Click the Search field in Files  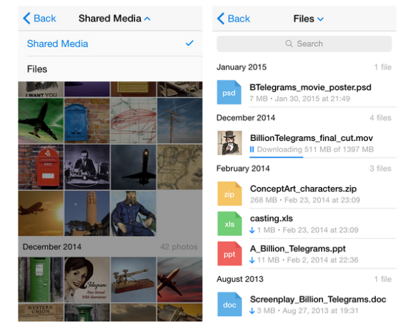pos(304,43)
